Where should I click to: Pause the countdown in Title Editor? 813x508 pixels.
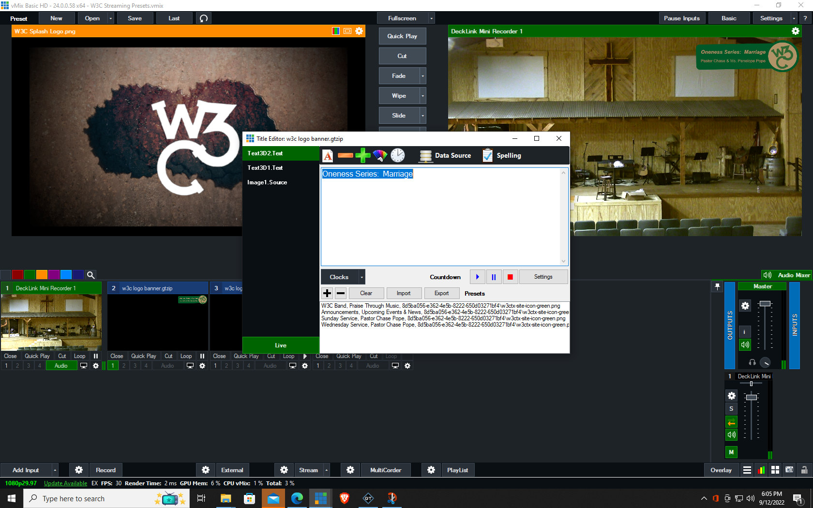pyautogui.click(x=494, y=277)
